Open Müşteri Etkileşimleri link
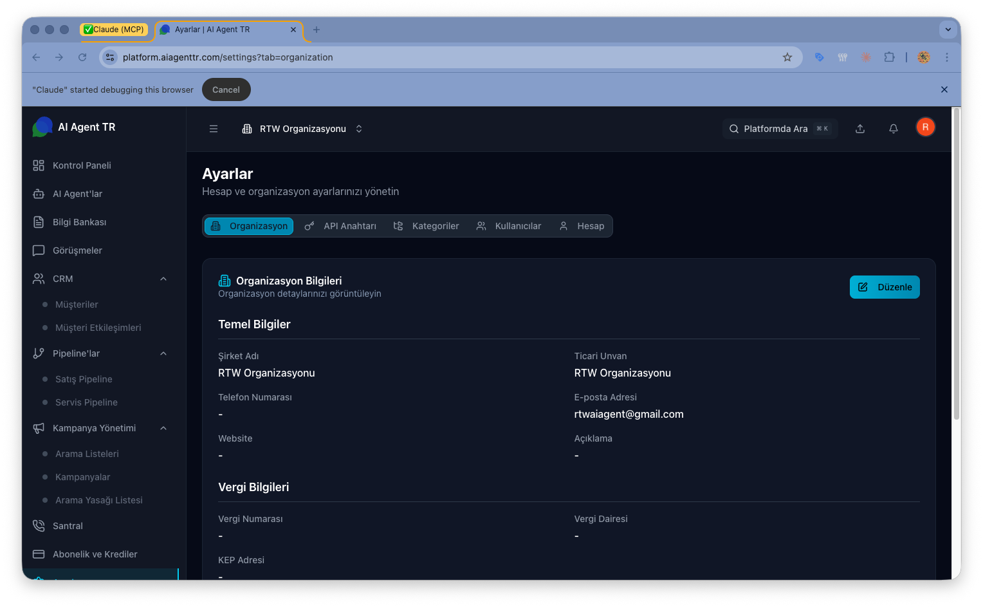 (98, 328)
